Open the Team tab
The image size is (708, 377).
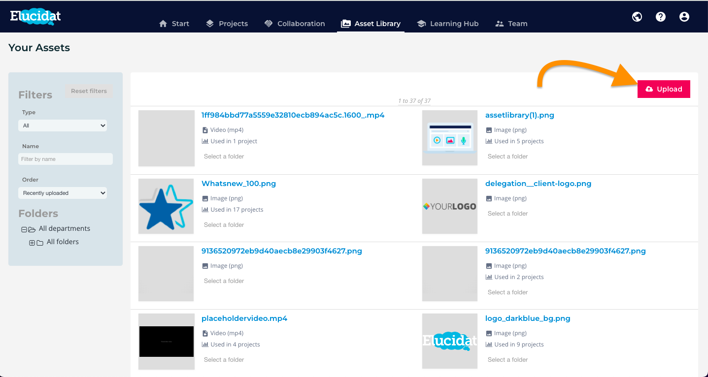tap(511, 24)
